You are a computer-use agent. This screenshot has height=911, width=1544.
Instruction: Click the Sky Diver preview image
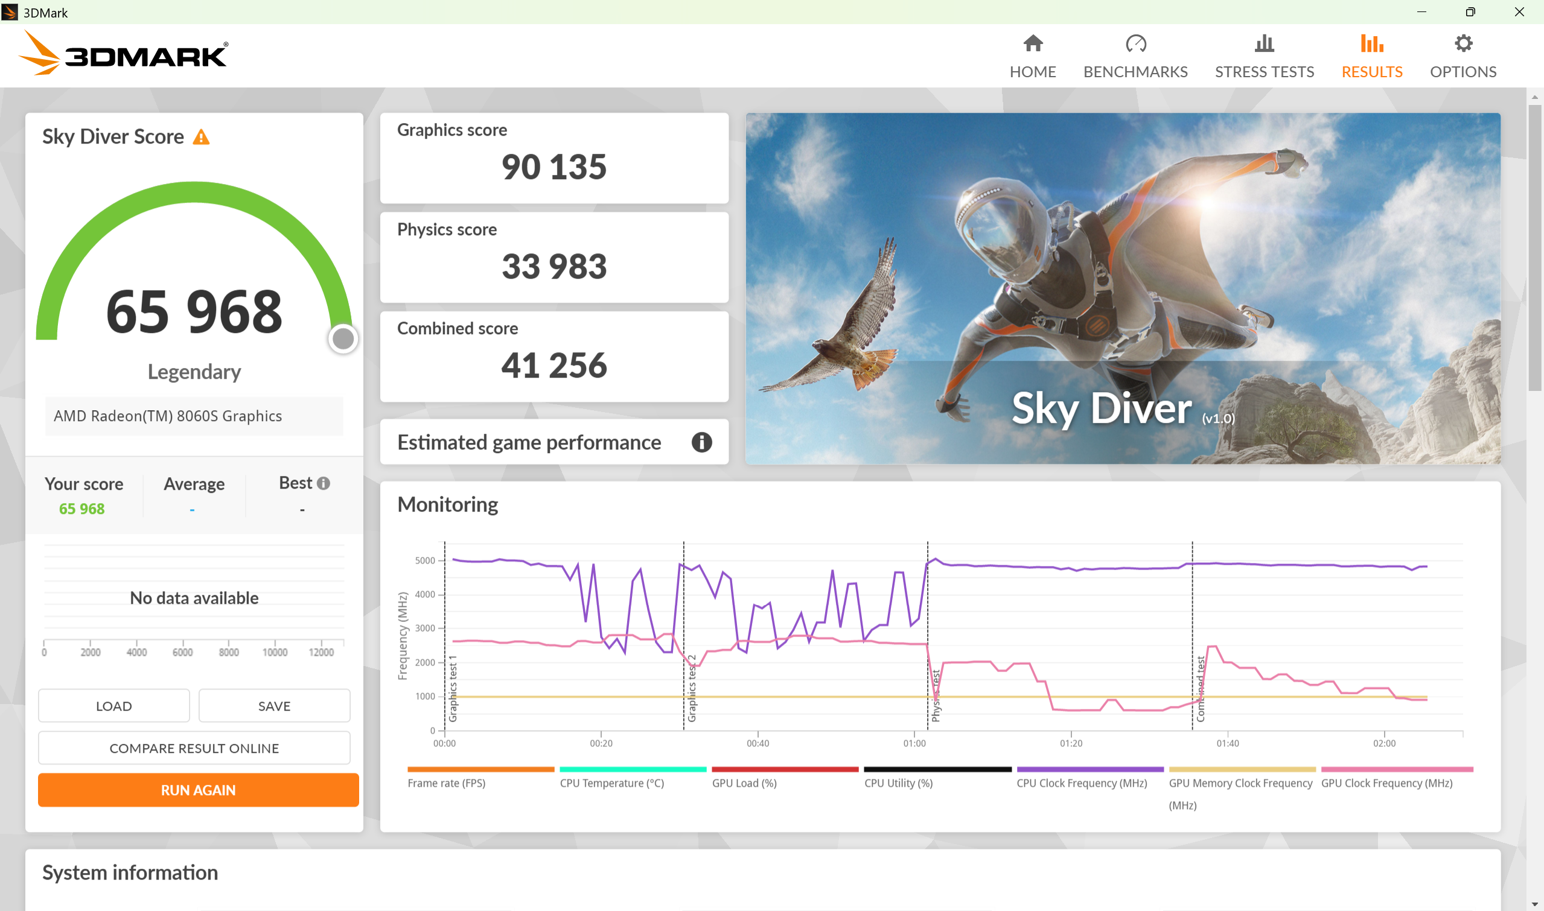[1123, 288]
